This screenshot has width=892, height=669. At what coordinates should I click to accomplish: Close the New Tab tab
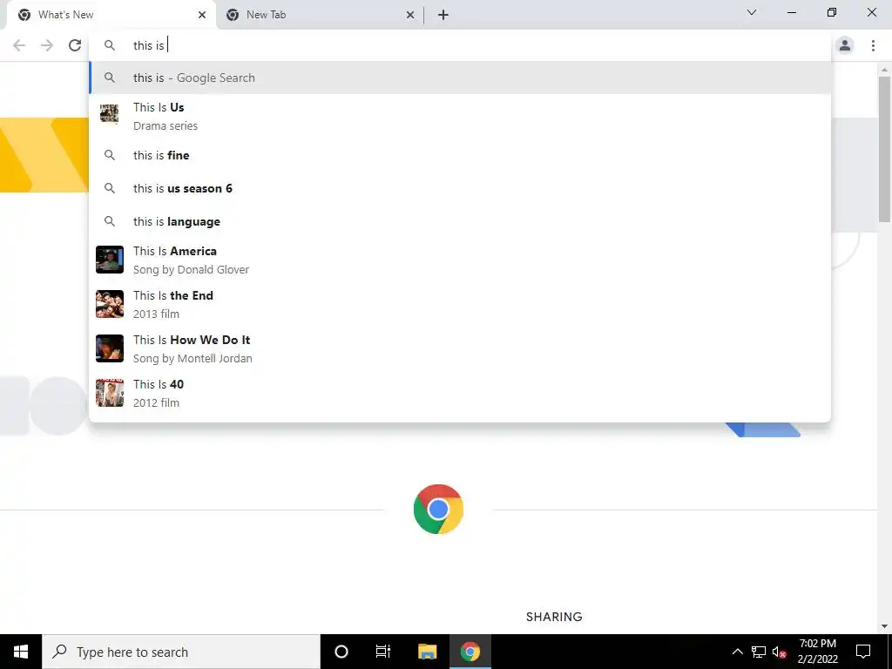pos(410,15)
